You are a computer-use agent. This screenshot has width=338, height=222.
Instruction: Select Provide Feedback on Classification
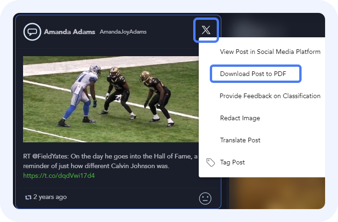pos(270,96)
